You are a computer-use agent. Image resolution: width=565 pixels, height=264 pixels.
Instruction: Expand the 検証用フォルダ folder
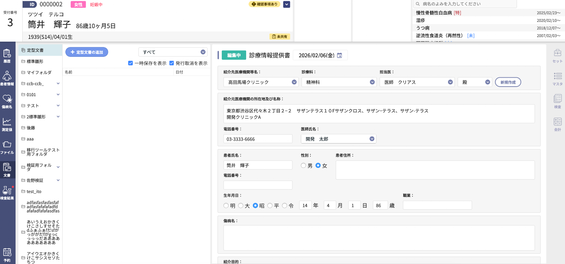(58, 167)
